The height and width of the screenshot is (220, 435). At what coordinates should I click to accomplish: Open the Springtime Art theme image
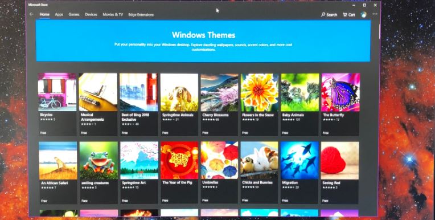[x=139, y=161]
